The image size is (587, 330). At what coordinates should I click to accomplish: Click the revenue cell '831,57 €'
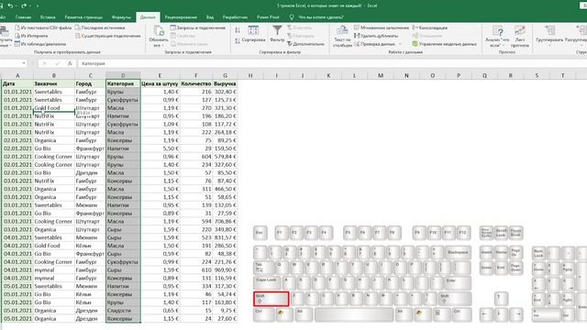[225, 237]
